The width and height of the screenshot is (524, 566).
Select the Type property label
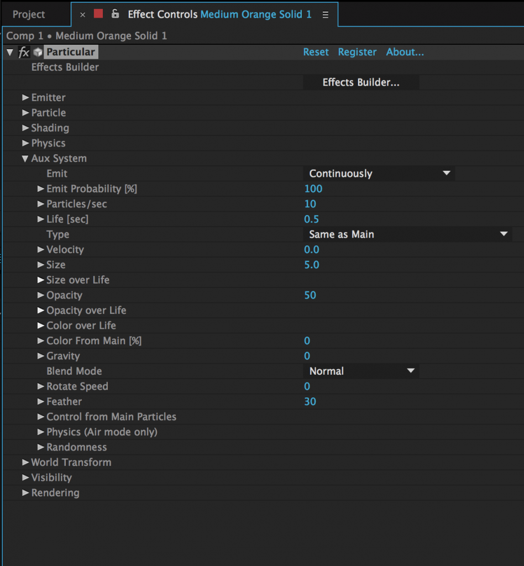point(57,234)
